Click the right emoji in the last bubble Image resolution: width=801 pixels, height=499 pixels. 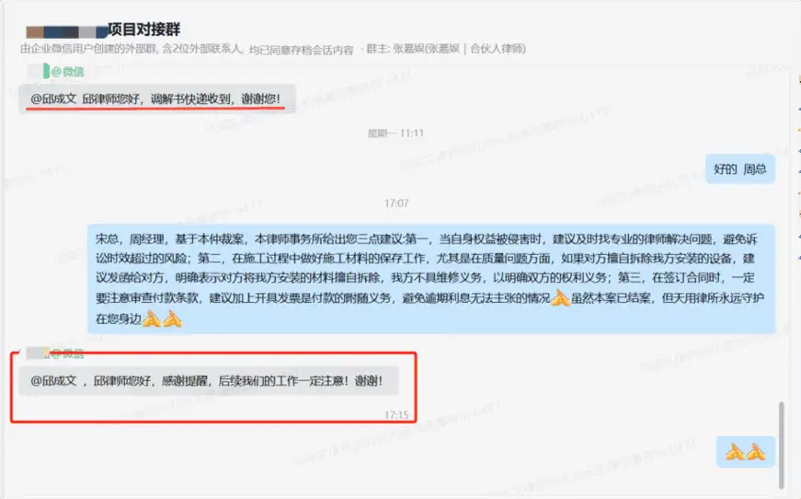tap(756, 452)
